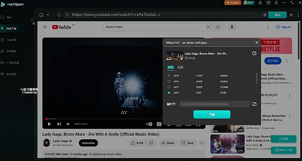
Task: Click the teal Download button in dialog
Action: point(212,115)
